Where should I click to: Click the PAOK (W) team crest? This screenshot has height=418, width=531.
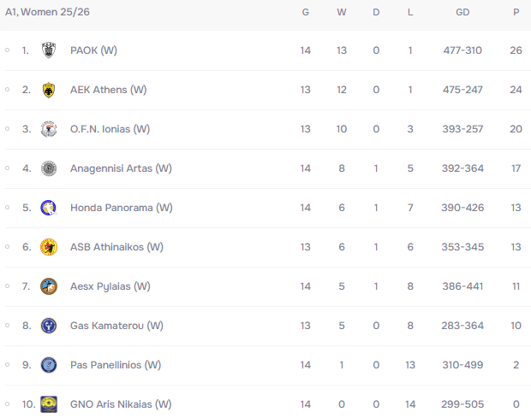click(49, 50)
